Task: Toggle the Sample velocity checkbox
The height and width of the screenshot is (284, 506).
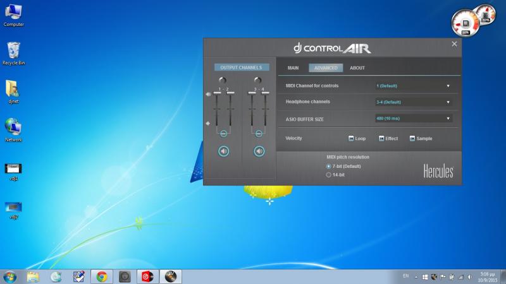Action: click(x=412, y=138)
